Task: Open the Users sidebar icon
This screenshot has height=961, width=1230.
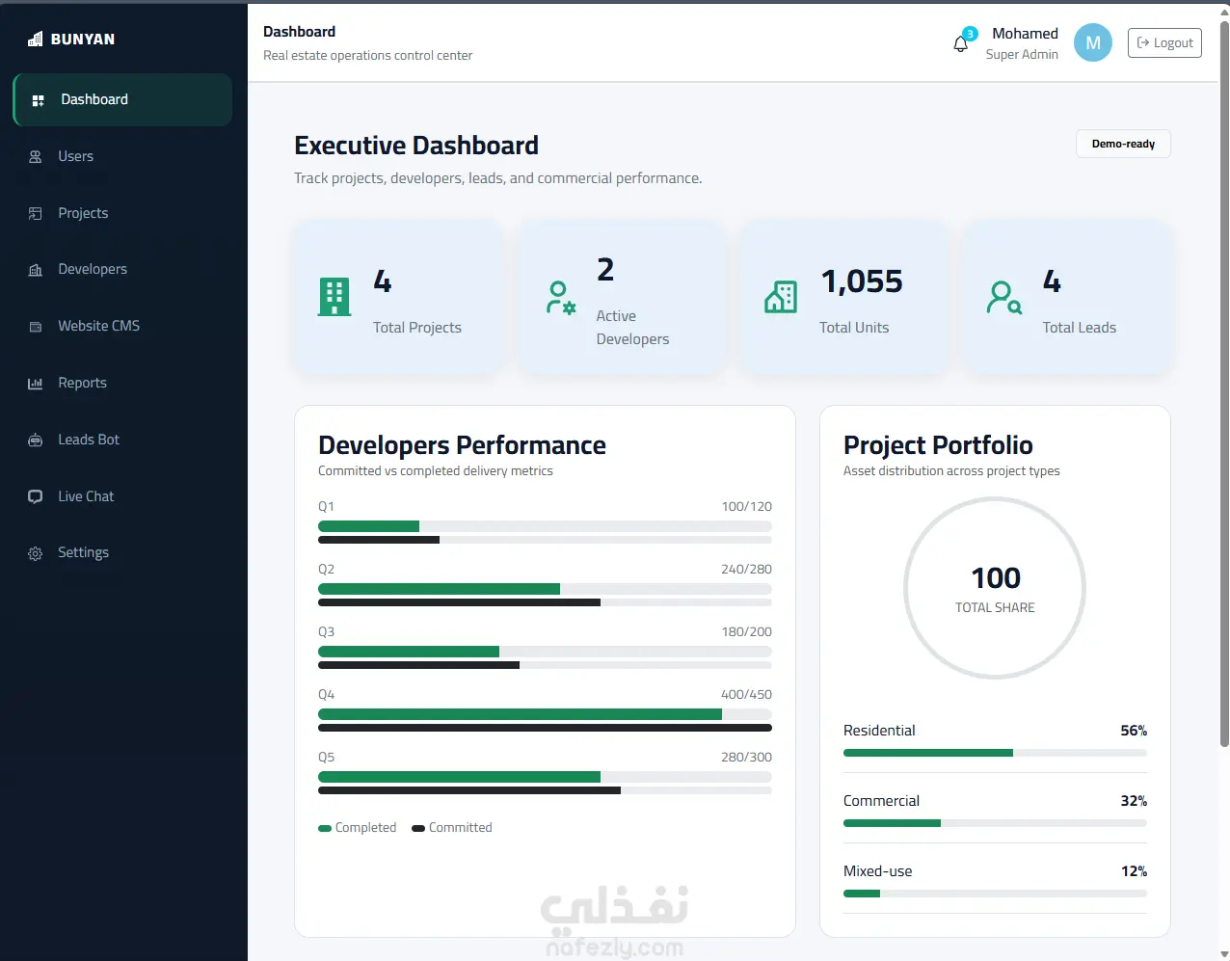Action: coord(36,156)
